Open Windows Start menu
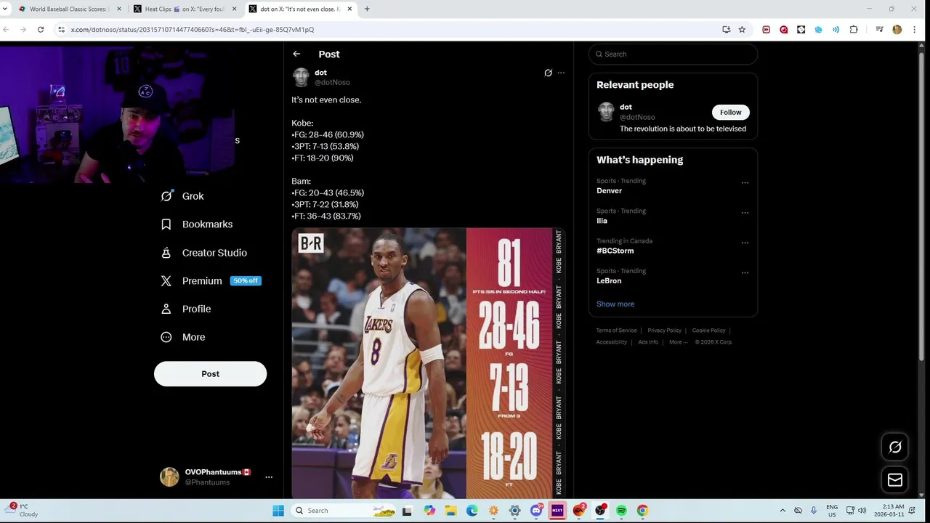 tap(278, 511)
